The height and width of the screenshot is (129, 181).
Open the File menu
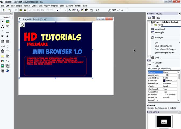pos(2,6)
